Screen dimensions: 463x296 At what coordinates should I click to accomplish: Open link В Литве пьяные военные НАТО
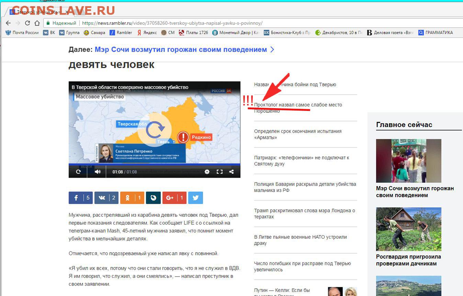(x=301, y=240)
